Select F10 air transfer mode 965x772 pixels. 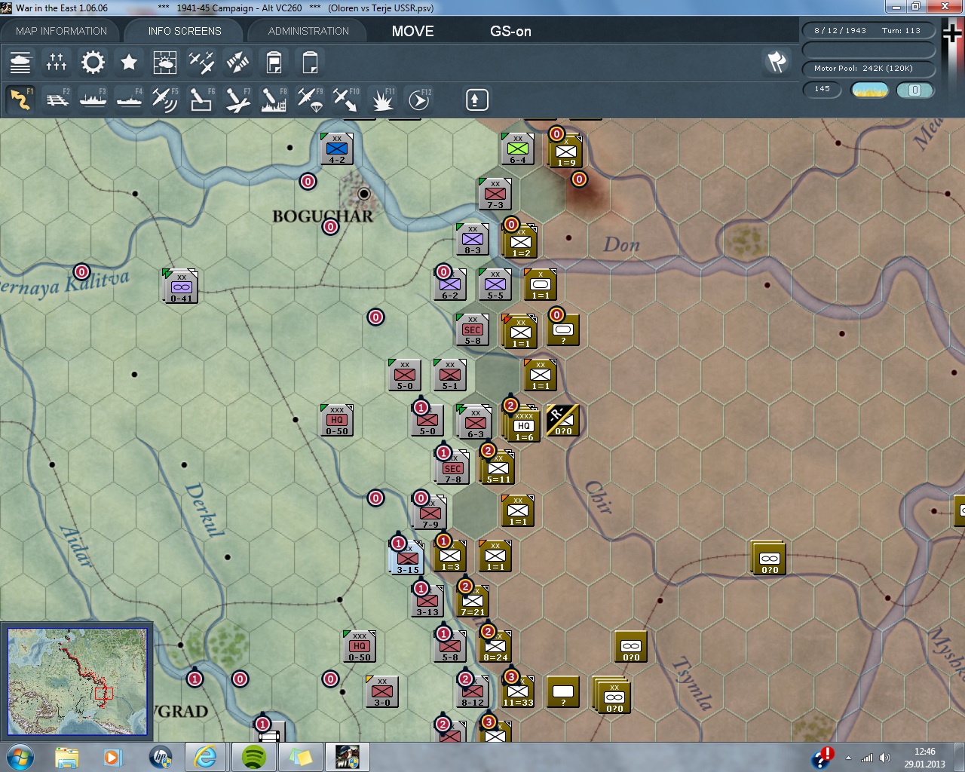click(346, 100)
